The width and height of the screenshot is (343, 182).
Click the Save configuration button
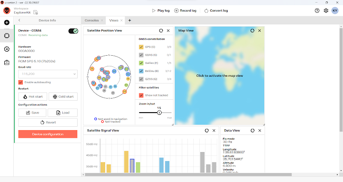(x=33, y=113)
